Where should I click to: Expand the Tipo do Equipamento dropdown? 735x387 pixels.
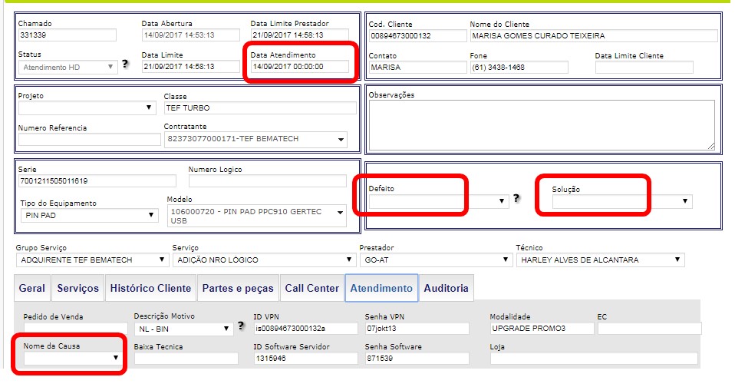tap(88, 215)
